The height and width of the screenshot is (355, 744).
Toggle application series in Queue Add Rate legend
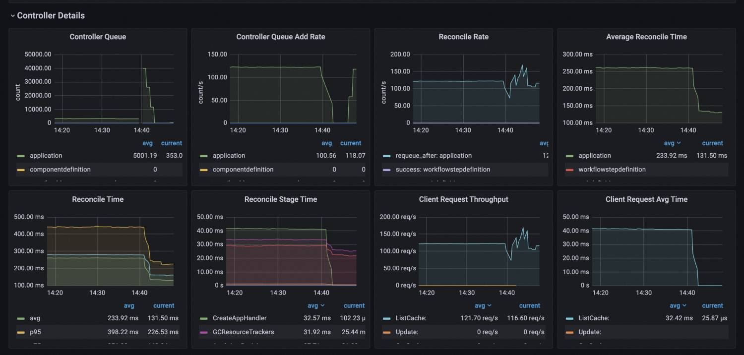(x=229, y=156)
